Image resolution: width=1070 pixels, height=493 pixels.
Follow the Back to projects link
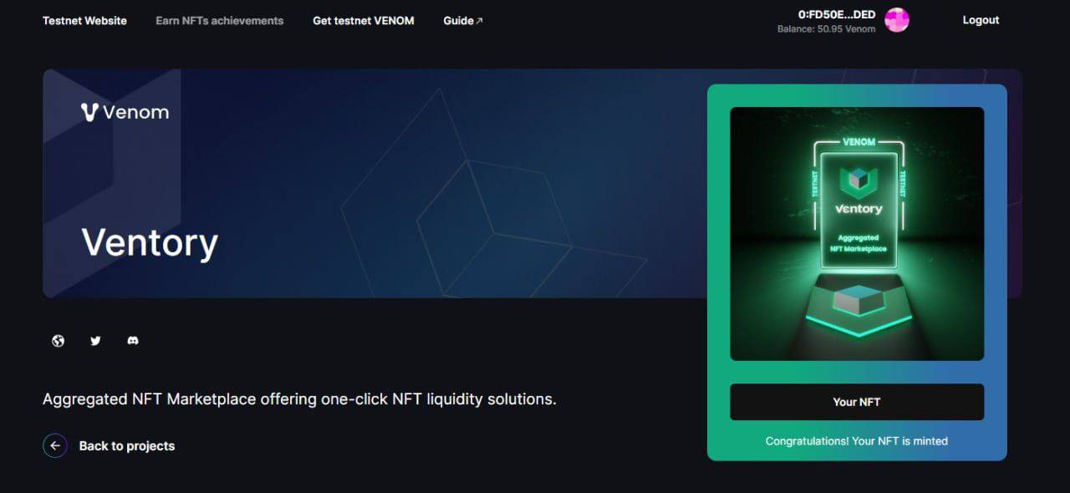(126, 445)
